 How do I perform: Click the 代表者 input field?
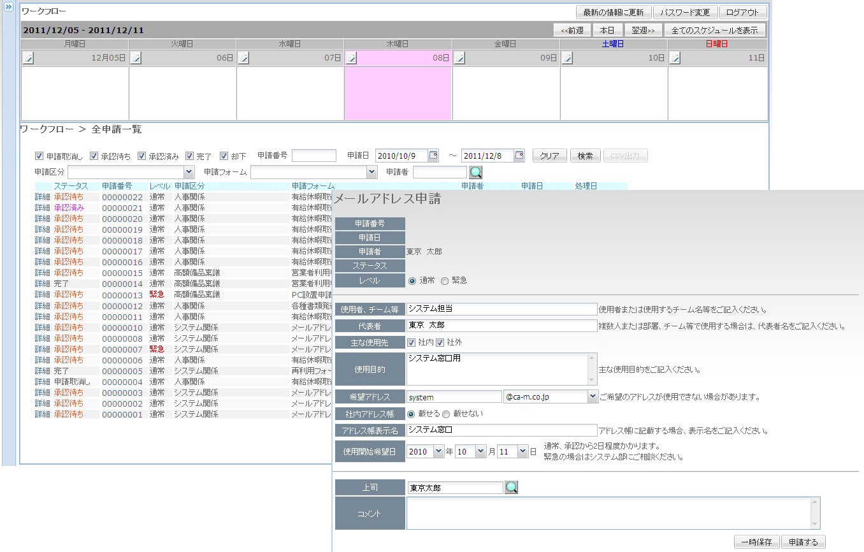pyautogui.click(x=501, y=326)
